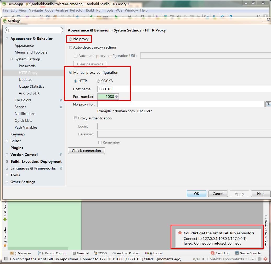Click the green Run arrow in main toolbar
Image resolution: width=271 pixels, height=264 pixels.
click(x=117, y=17)
